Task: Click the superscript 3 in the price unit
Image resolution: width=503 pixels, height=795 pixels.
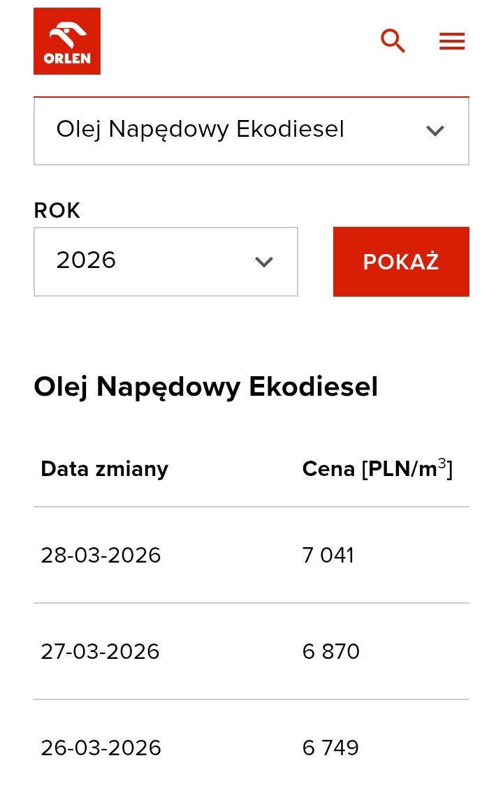Action: coord(442,462)
